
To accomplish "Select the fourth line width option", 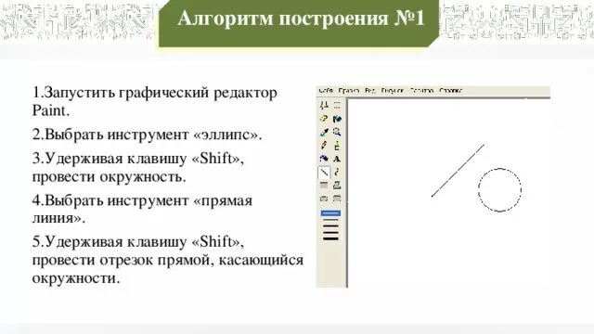I will point(330,232).
